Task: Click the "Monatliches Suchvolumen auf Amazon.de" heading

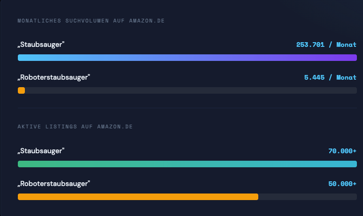Action: (x=91, y=21)
